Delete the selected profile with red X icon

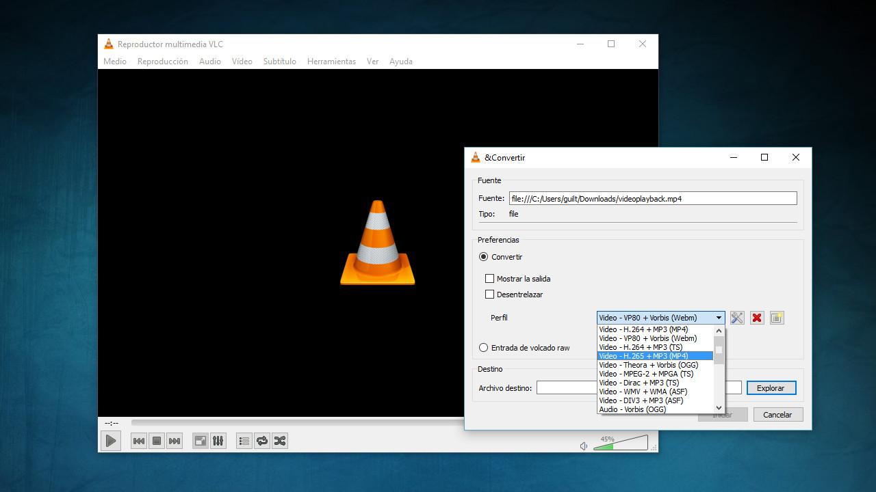point(756,317)
